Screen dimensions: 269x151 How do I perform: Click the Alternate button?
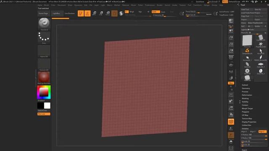44,114
